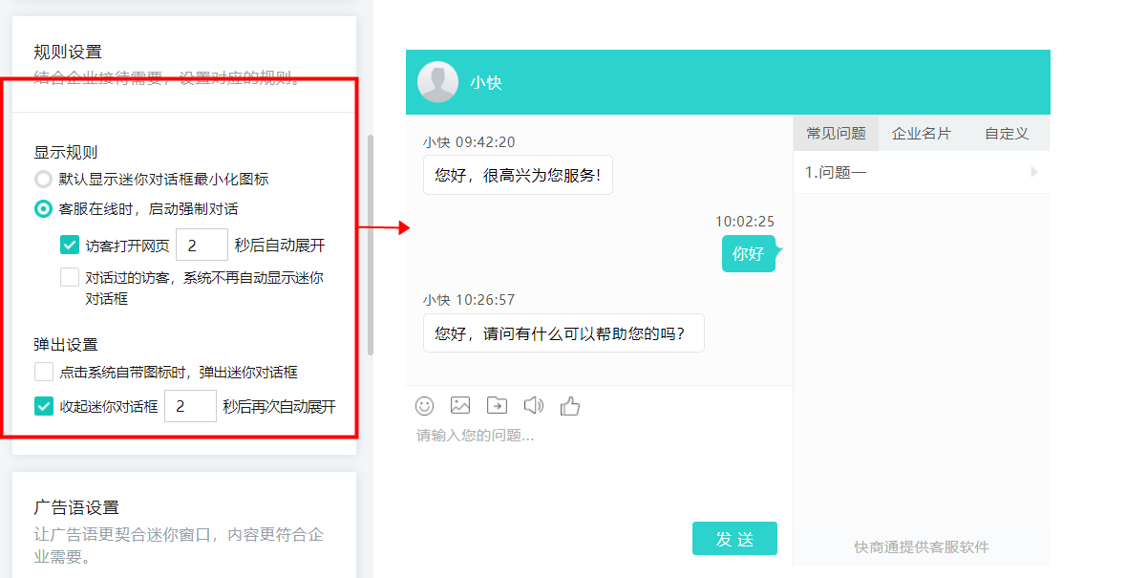Viewport: 1126px width, 578px height.
Task: Click the thumbs-up rating icon
Action: pyautogui.click(x=570, y=406)
